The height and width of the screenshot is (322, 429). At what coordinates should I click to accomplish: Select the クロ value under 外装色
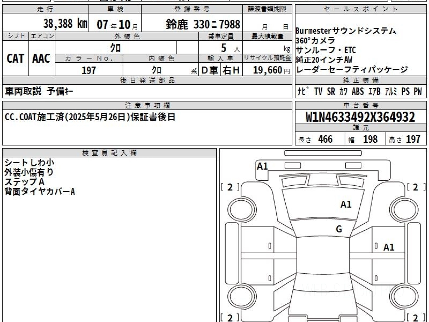coord(115,47)
